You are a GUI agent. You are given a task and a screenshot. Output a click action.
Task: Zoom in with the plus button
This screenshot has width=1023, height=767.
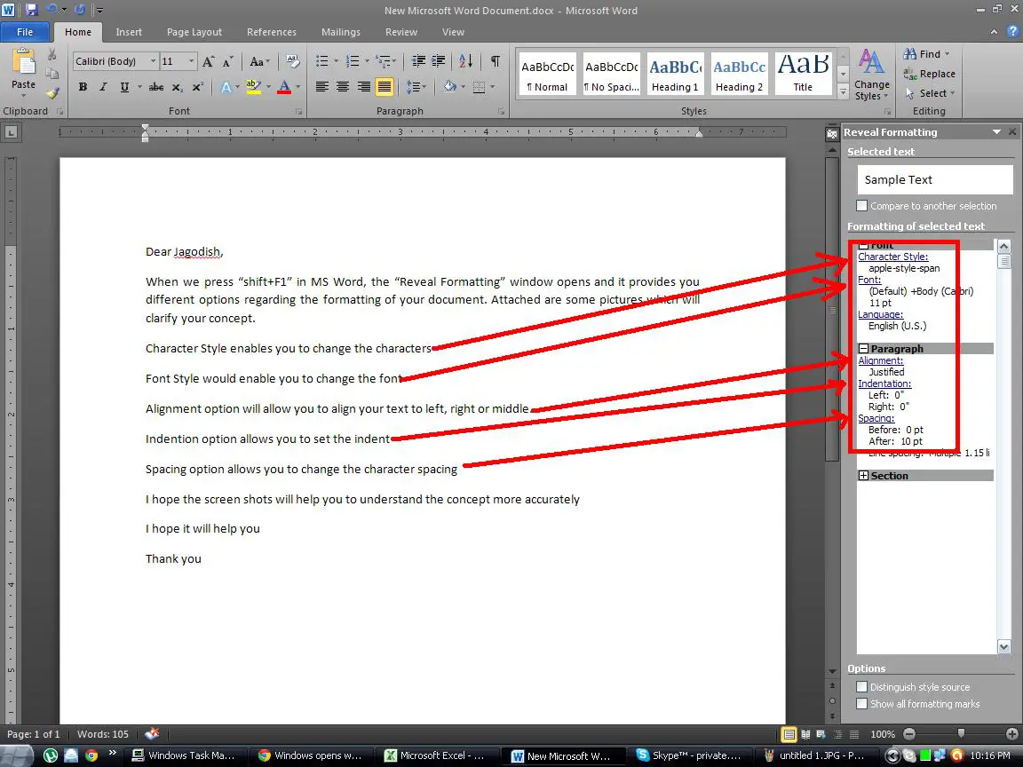pos(1012,734)
